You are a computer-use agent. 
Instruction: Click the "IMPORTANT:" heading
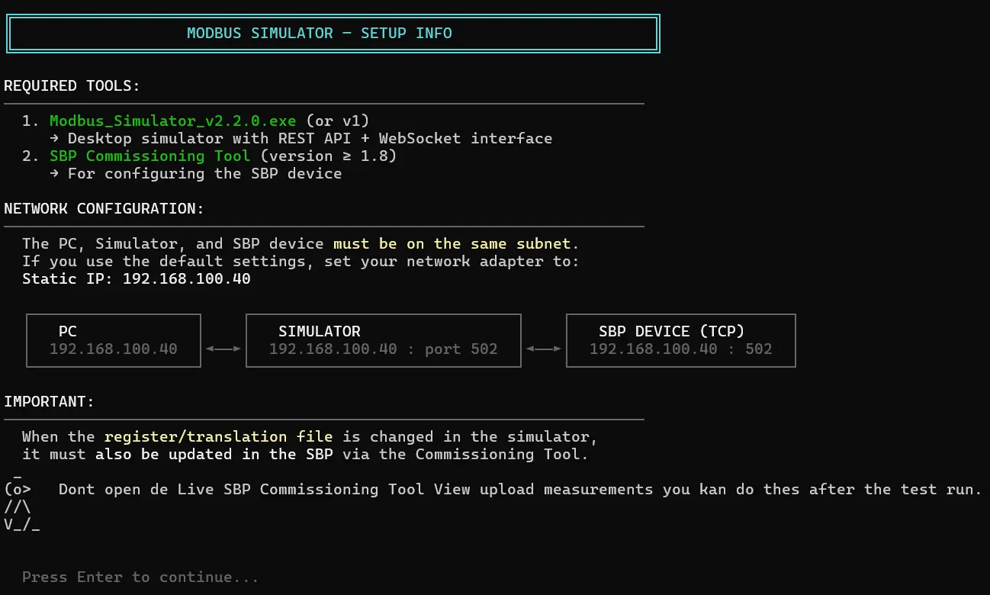[50, 402]
